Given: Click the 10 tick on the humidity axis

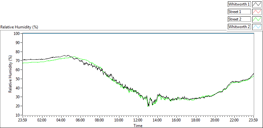Looking at the screenshot, I should point(18,115).
